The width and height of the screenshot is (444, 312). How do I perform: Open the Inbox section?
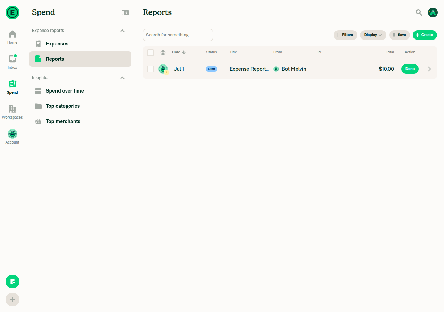12,62
